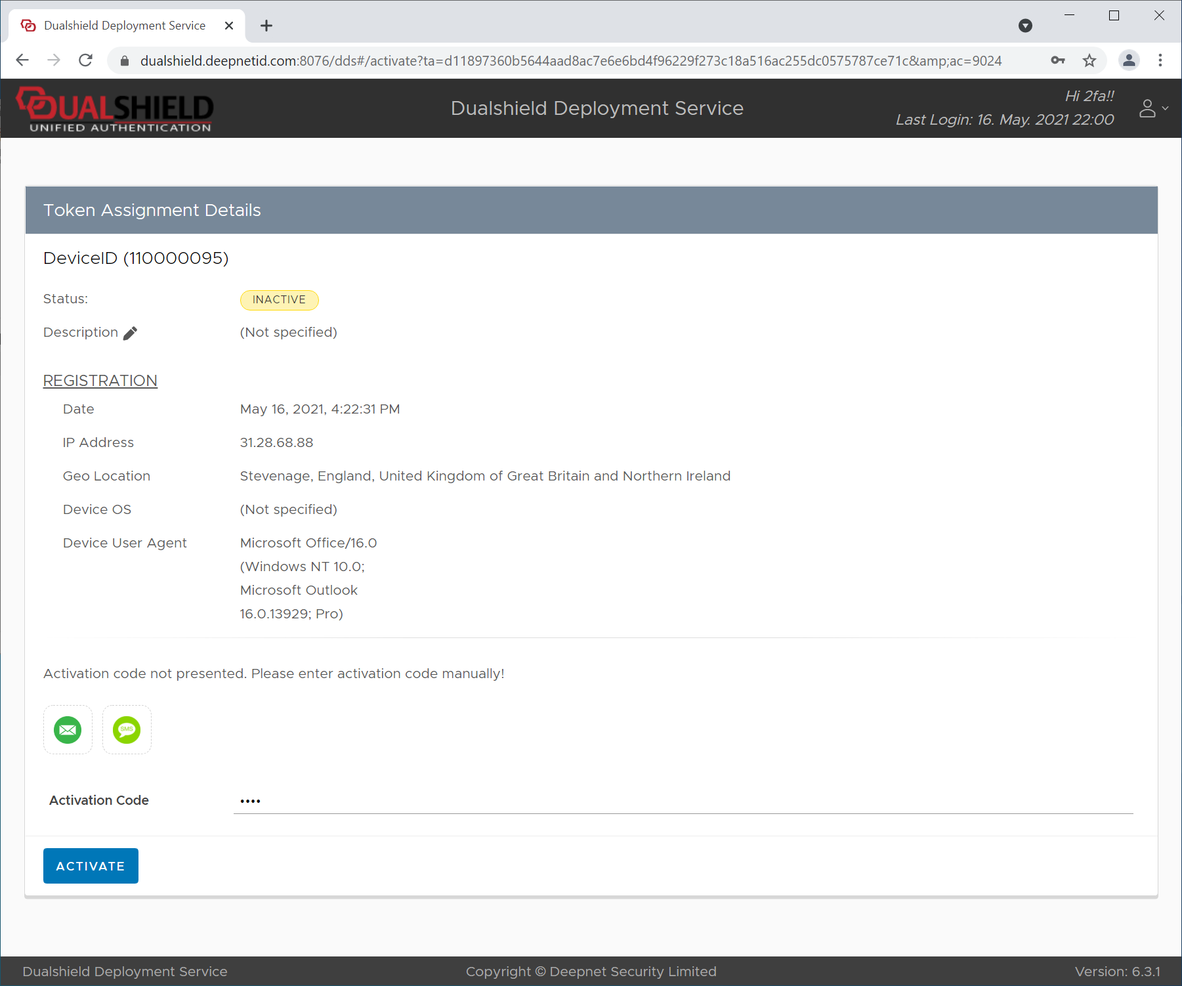
Task: Open the saved passwords key icon
Action: (x=1057, y=61)
